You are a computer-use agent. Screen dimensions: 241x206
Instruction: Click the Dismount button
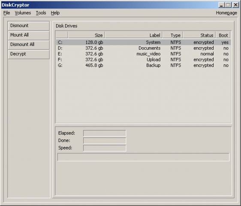click(x=29, y=26)
